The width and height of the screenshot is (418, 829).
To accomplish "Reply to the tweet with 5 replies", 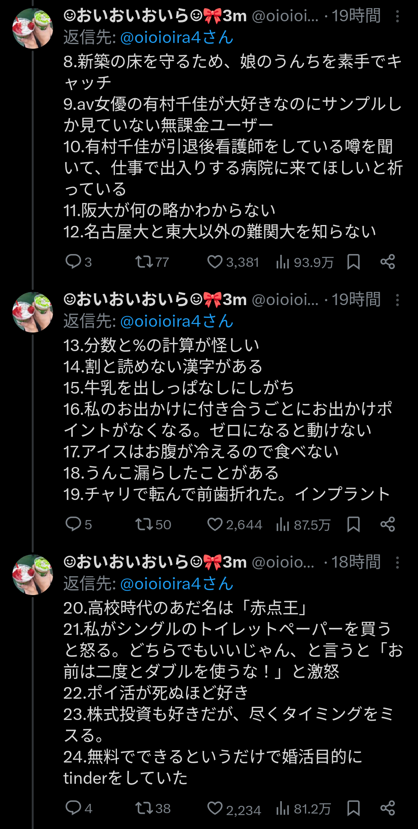I will click(x=73, y=524).
